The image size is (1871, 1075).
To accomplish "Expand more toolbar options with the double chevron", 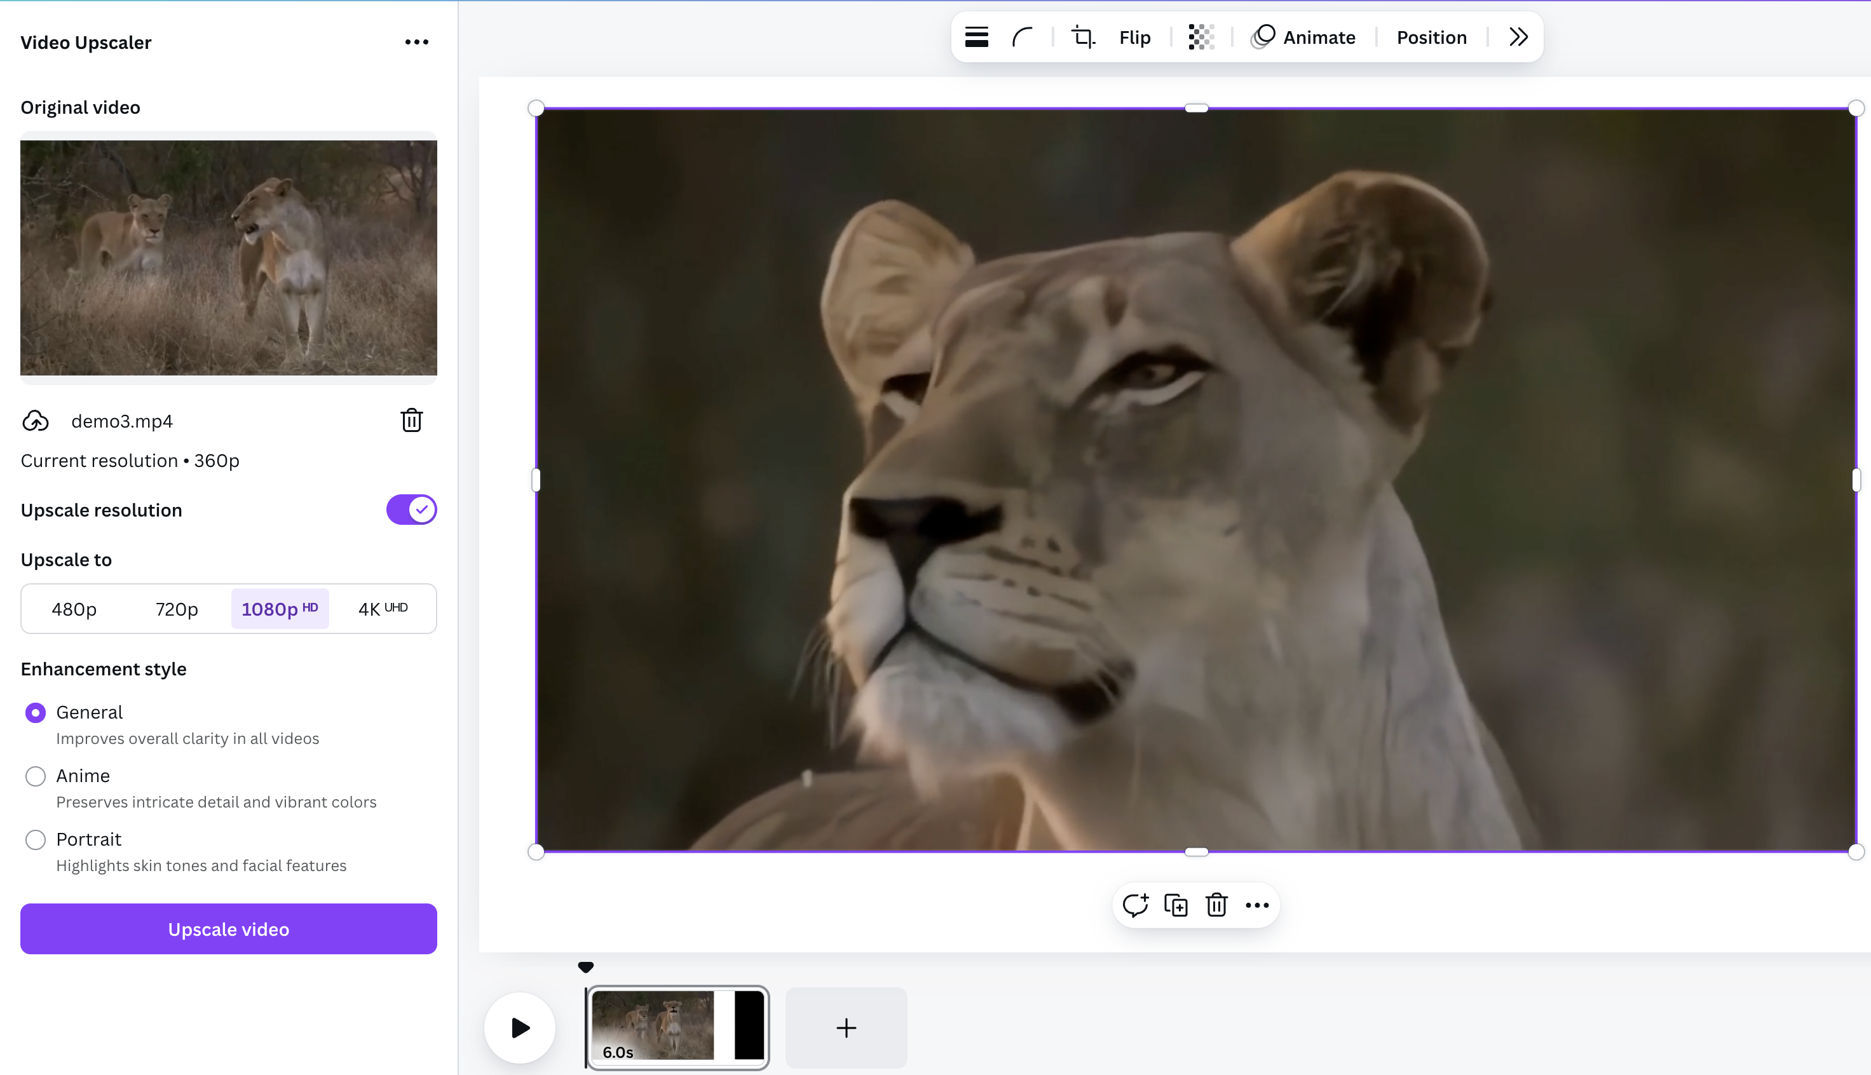I will click(1518, 37).
